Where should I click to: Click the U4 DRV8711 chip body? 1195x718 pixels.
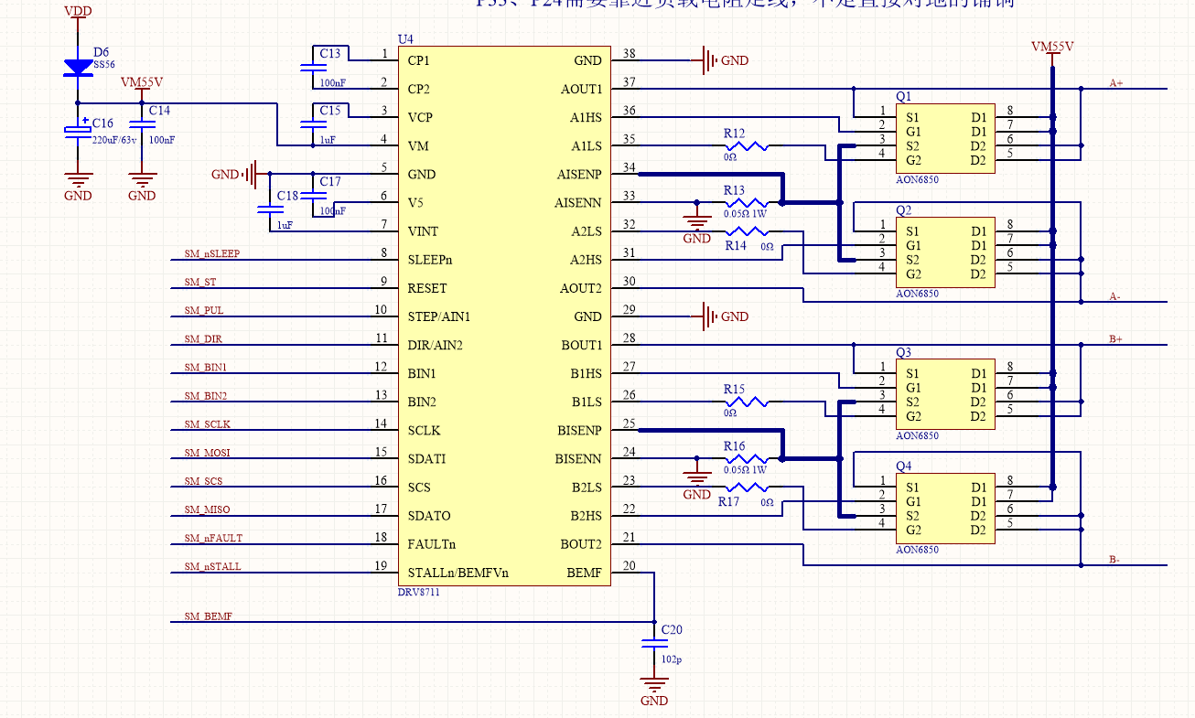coord(504,316)
